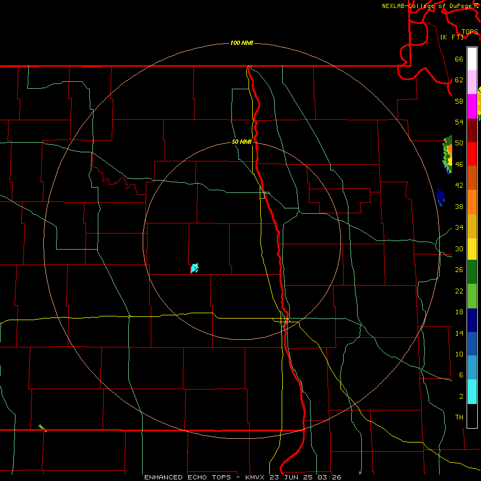The width and height of the screenshot is (481, 481).
Task: Click the '50 NMI' range ring label
Action: (242, 142)
